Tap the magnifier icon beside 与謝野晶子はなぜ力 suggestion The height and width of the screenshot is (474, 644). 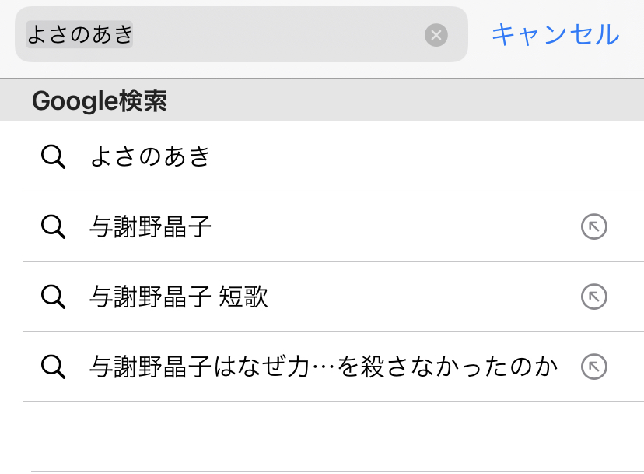pos(53,367)
